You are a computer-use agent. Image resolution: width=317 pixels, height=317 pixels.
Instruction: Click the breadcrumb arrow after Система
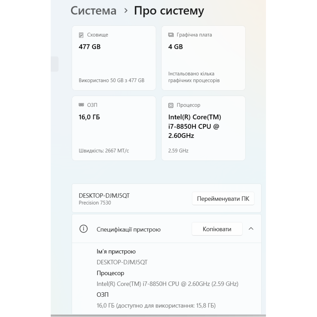(x=126, y=11)
